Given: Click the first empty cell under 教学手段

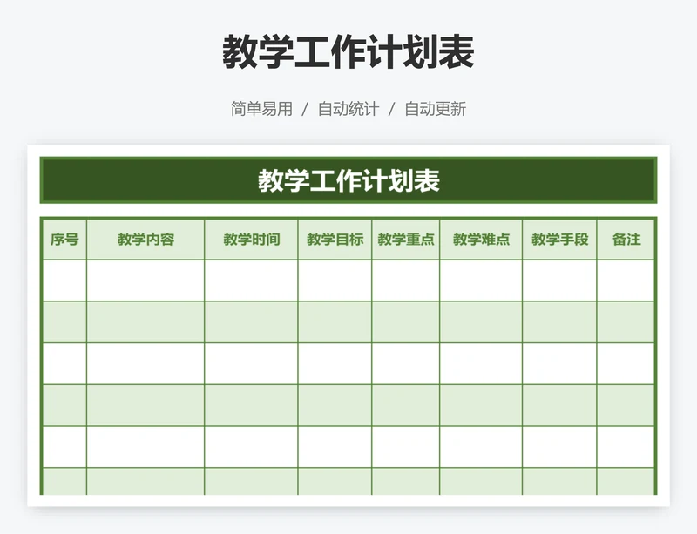Looking at the screenshot, I should (559, 281).
